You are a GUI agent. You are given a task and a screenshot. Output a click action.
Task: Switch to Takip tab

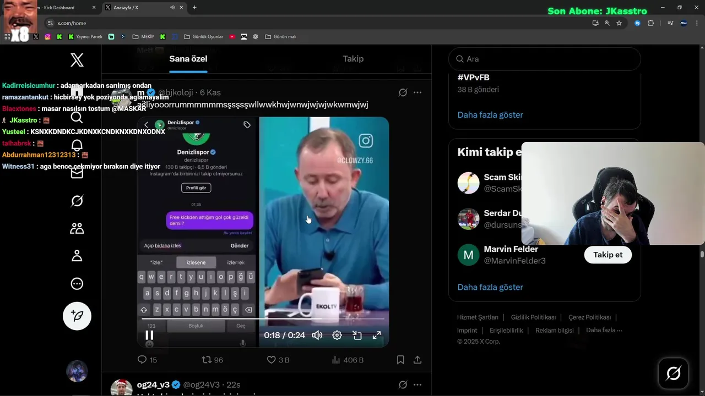coord(353,59)
